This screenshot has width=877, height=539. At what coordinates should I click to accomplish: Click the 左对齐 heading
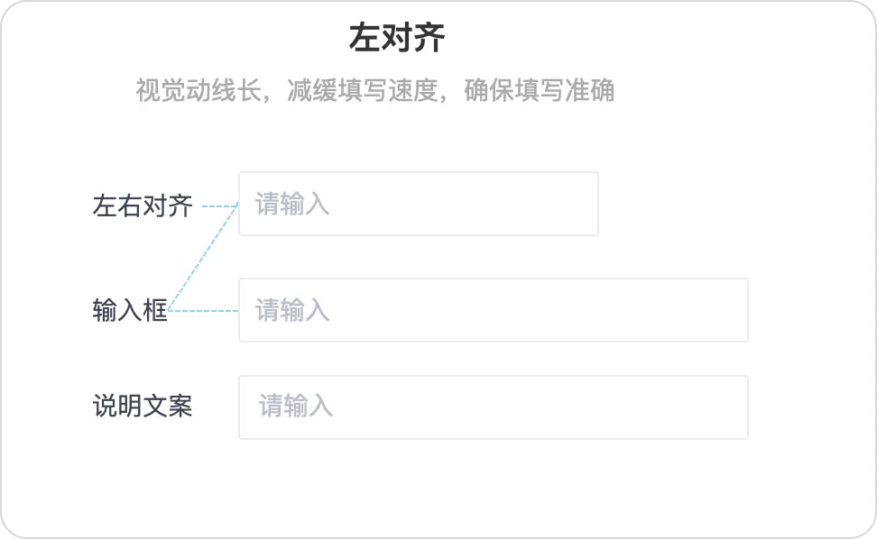397,38
